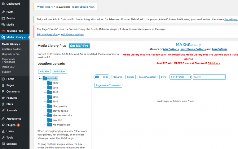238x149 pixels.
Task: Select the 2013 folder icon
Action: 50,92
